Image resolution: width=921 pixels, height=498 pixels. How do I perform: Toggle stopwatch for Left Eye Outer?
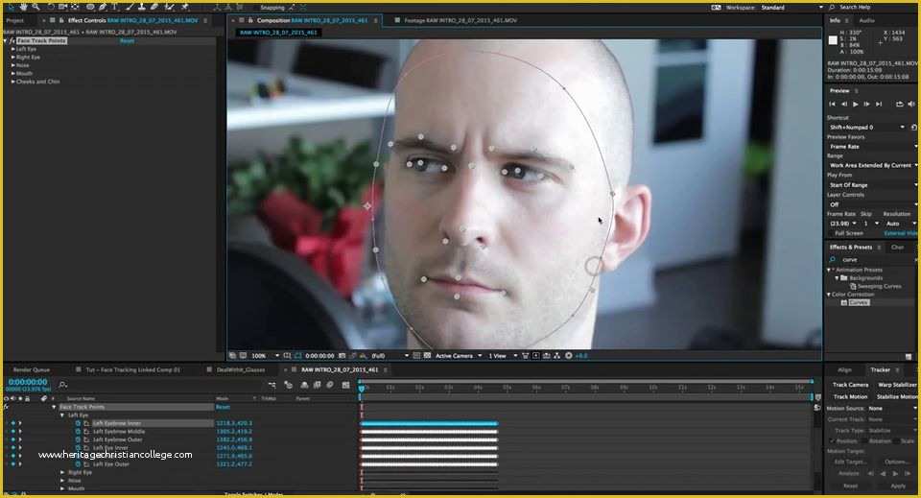pos(78,464)
